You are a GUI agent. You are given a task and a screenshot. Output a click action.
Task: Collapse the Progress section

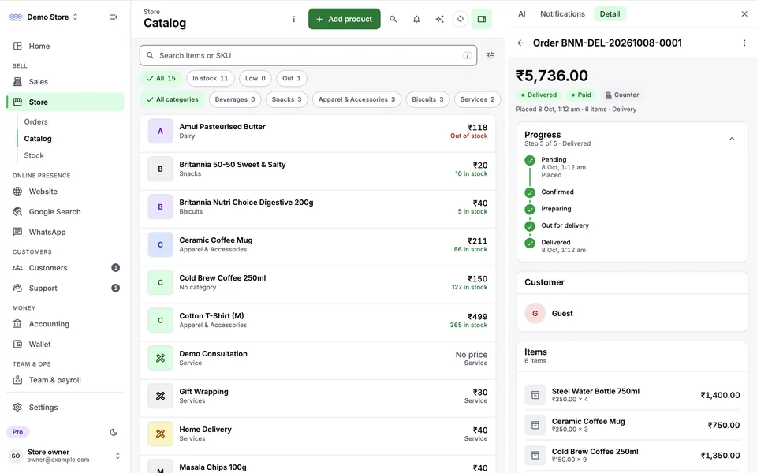(732, 139)
